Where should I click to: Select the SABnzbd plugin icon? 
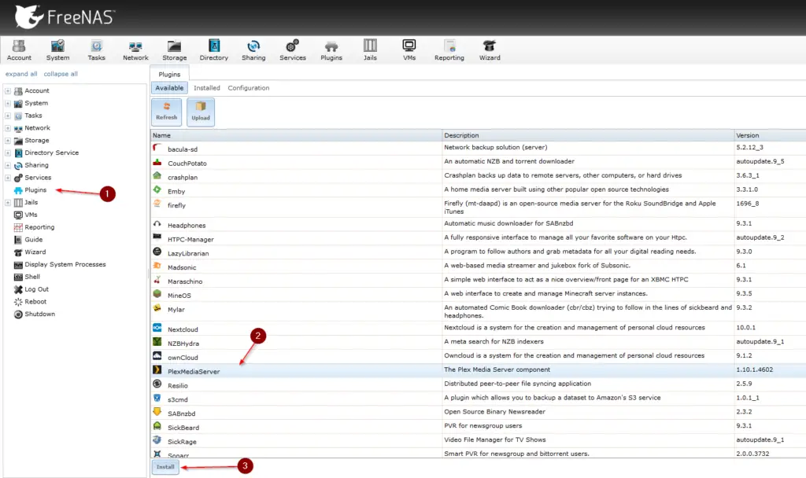pyautogui.click(x=157, y=412)
